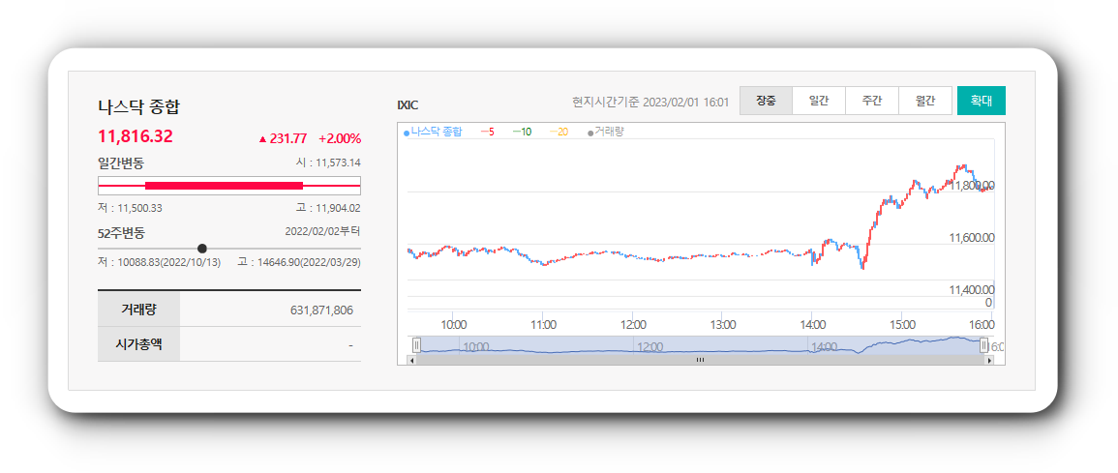
Task: Click the 14:00 time axis label
Action: [813, 325]
